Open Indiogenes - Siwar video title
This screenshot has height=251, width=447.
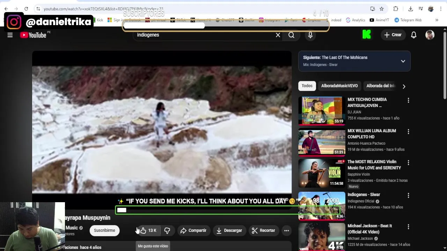[364, 195]
